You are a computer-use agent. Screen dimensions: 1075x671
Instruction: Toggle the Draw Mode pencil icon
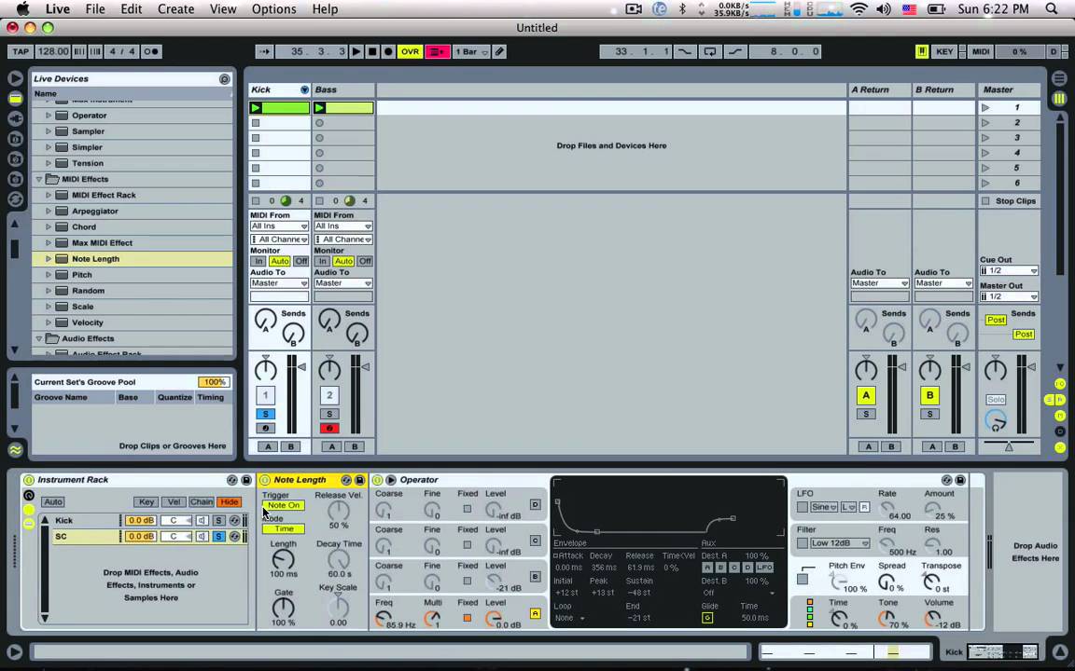click(x=499, y=51)
